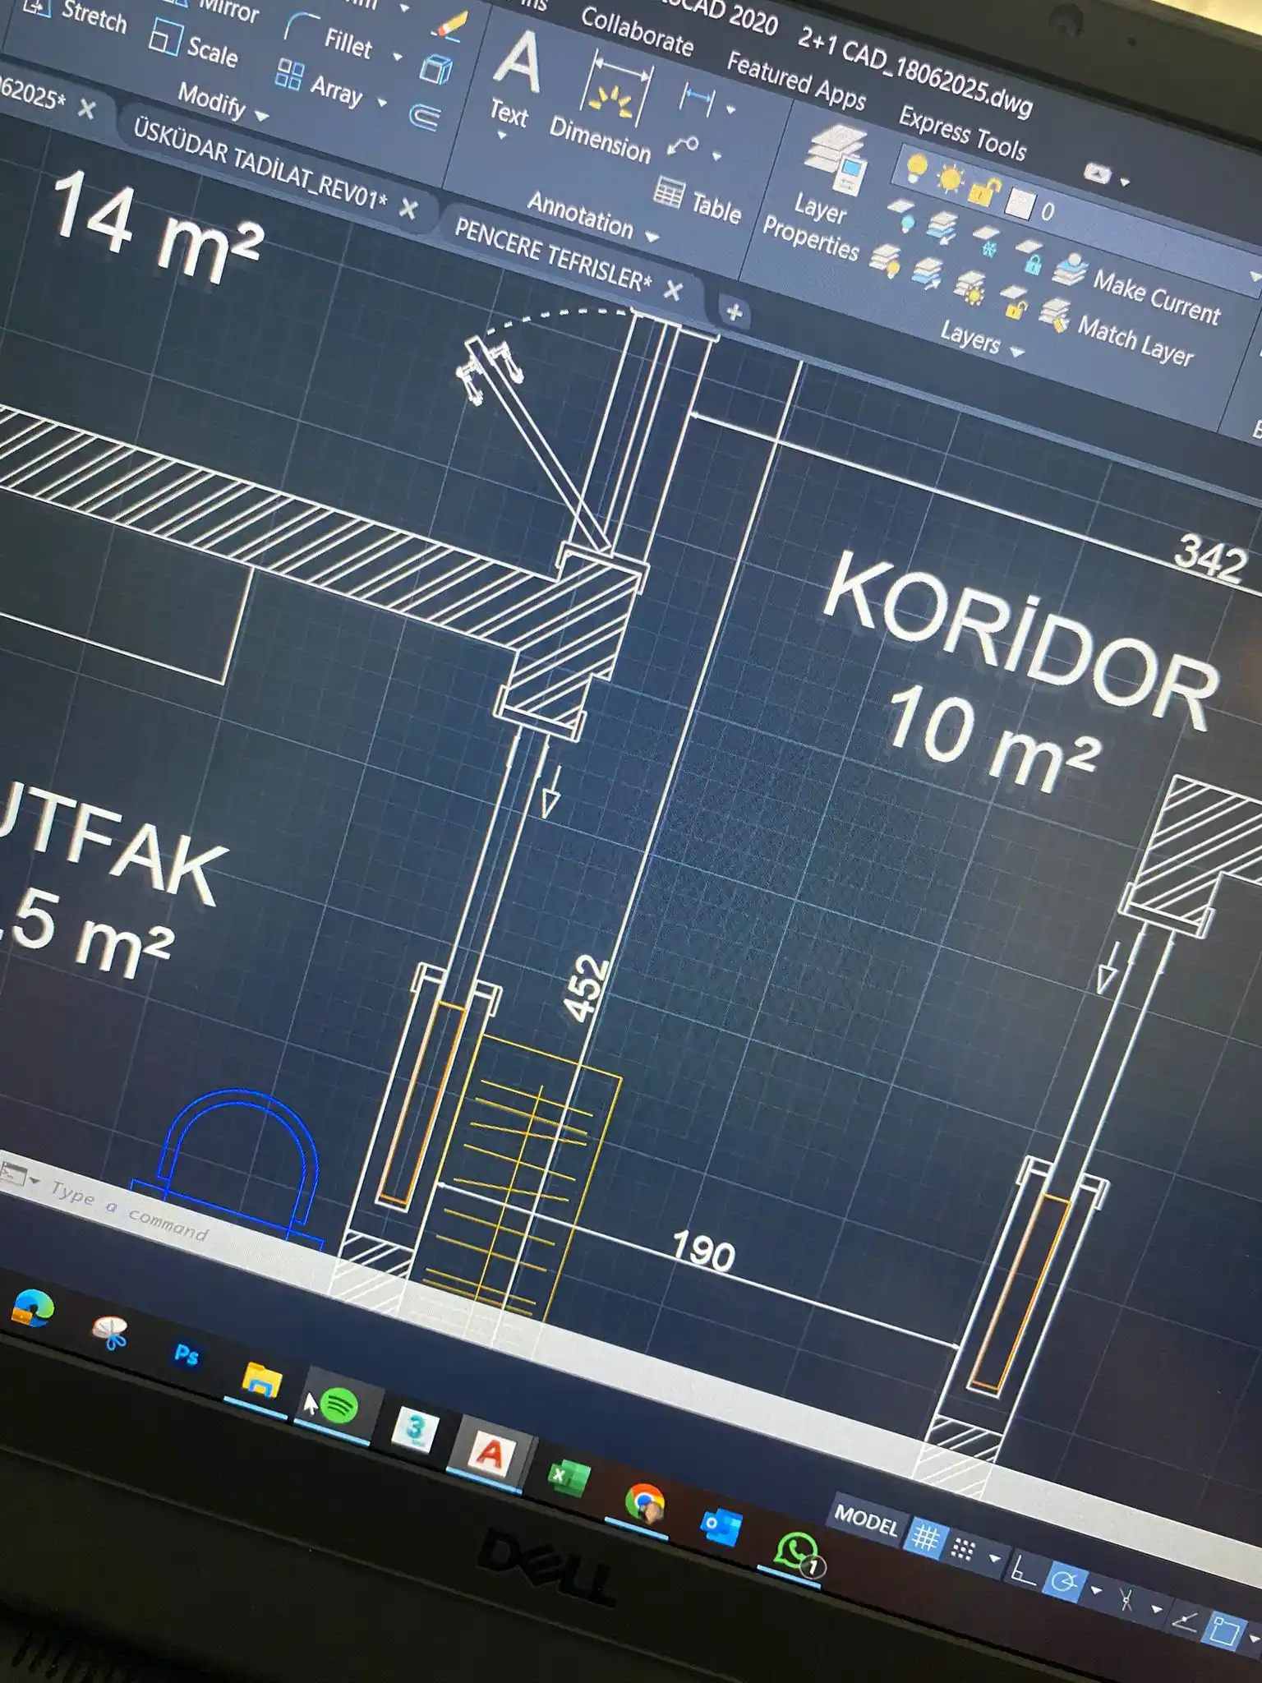
Task: Click the Leader annotation icon
Action: [683, 145]
